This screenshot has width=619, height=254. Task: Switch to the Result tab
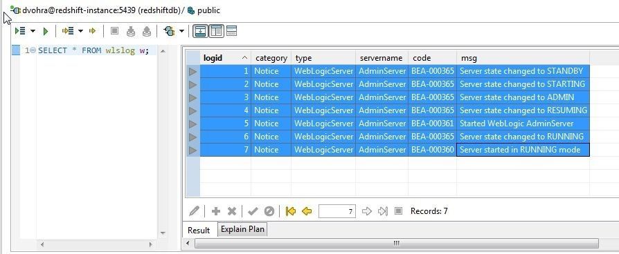[199, 231]
